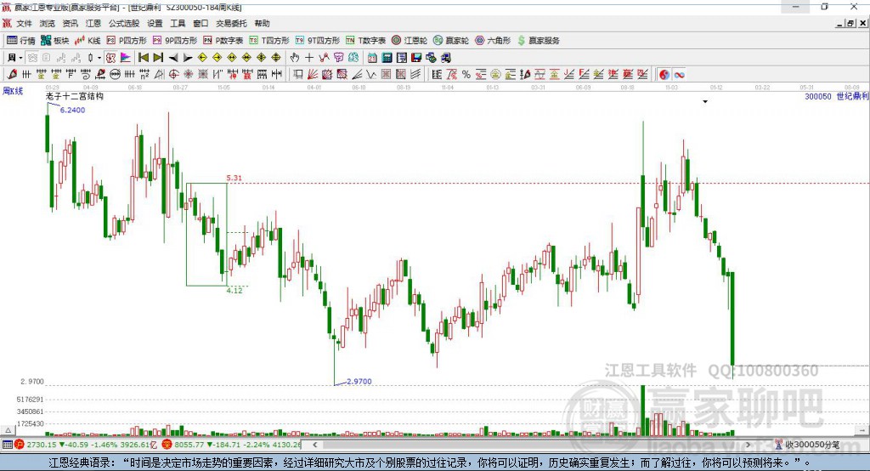Click the 6.2400 high price annotation

click(72, 110)
